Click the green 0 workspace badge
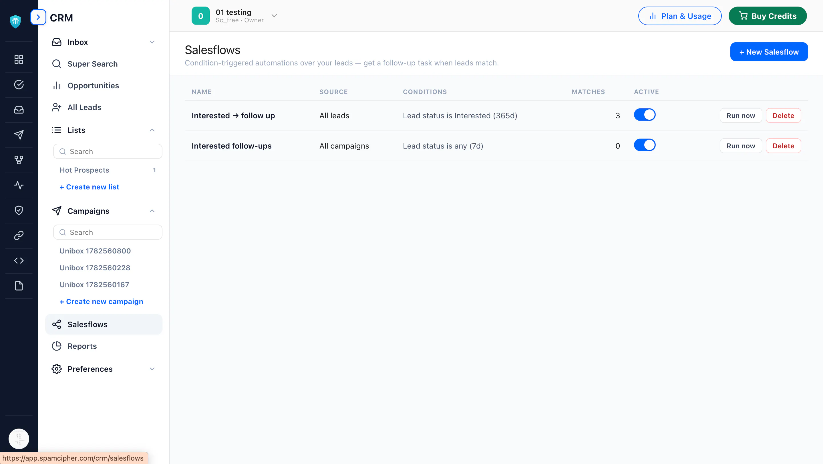Screen dimensions: 823x464 201,16
